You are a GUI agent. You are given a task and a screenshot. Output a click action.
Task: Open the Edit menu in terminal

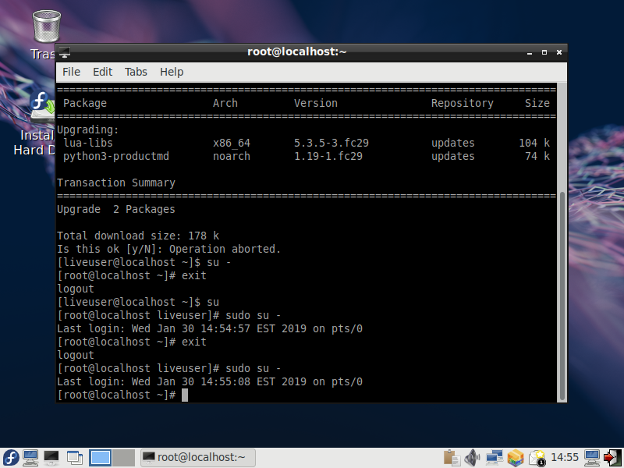click(x=102, y=72)
